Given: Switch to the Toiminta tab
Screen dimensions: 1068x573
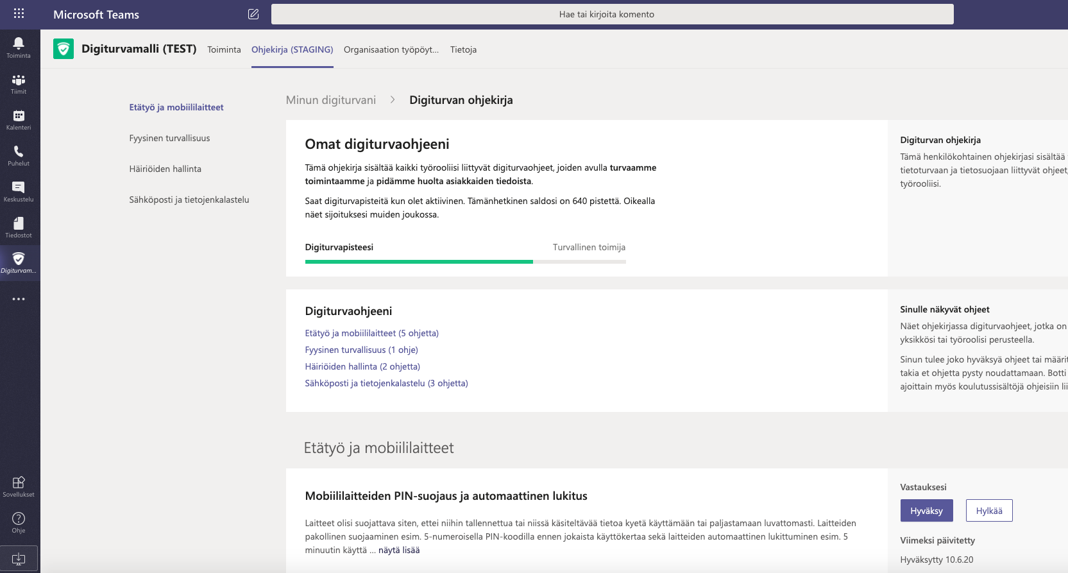Looking at the screenshot, I should [x=224, y=49].
